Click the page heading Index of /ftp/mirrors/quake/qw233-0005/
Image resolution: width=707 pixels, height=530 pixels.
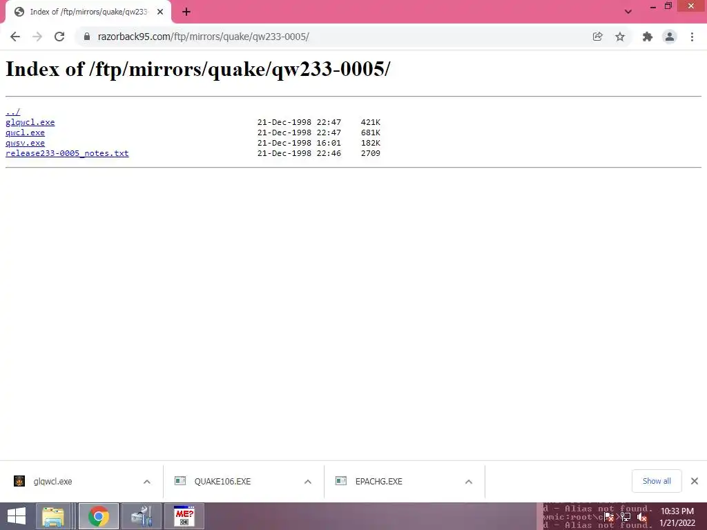[198, 70]
